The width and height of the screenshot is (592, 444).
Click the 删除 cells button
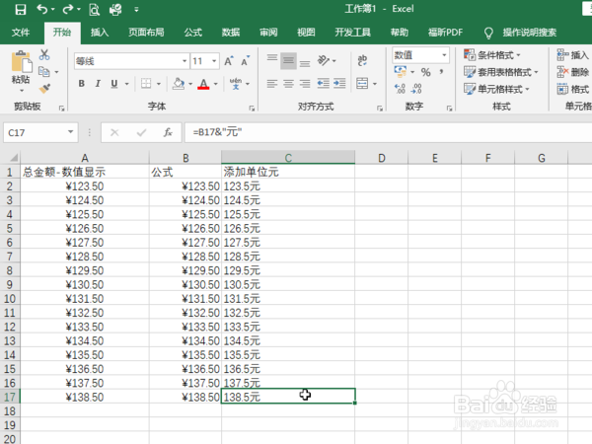pos(573,72)
